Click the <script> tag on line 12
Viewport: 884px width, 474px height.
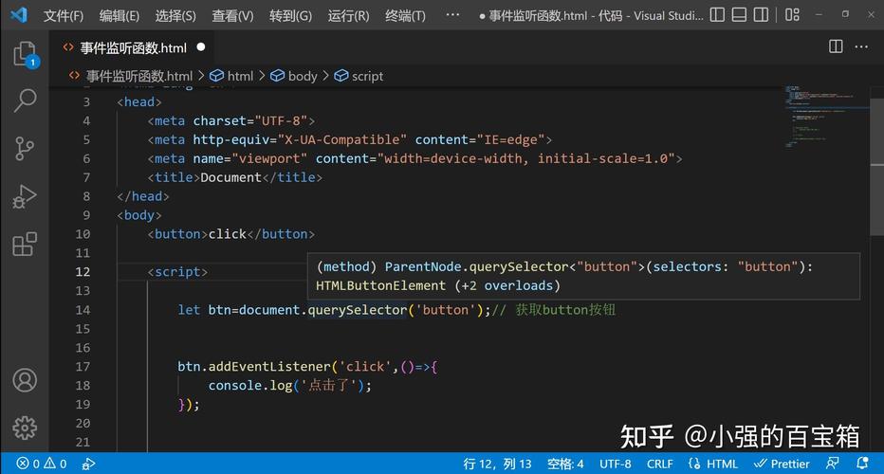[177, 272]
